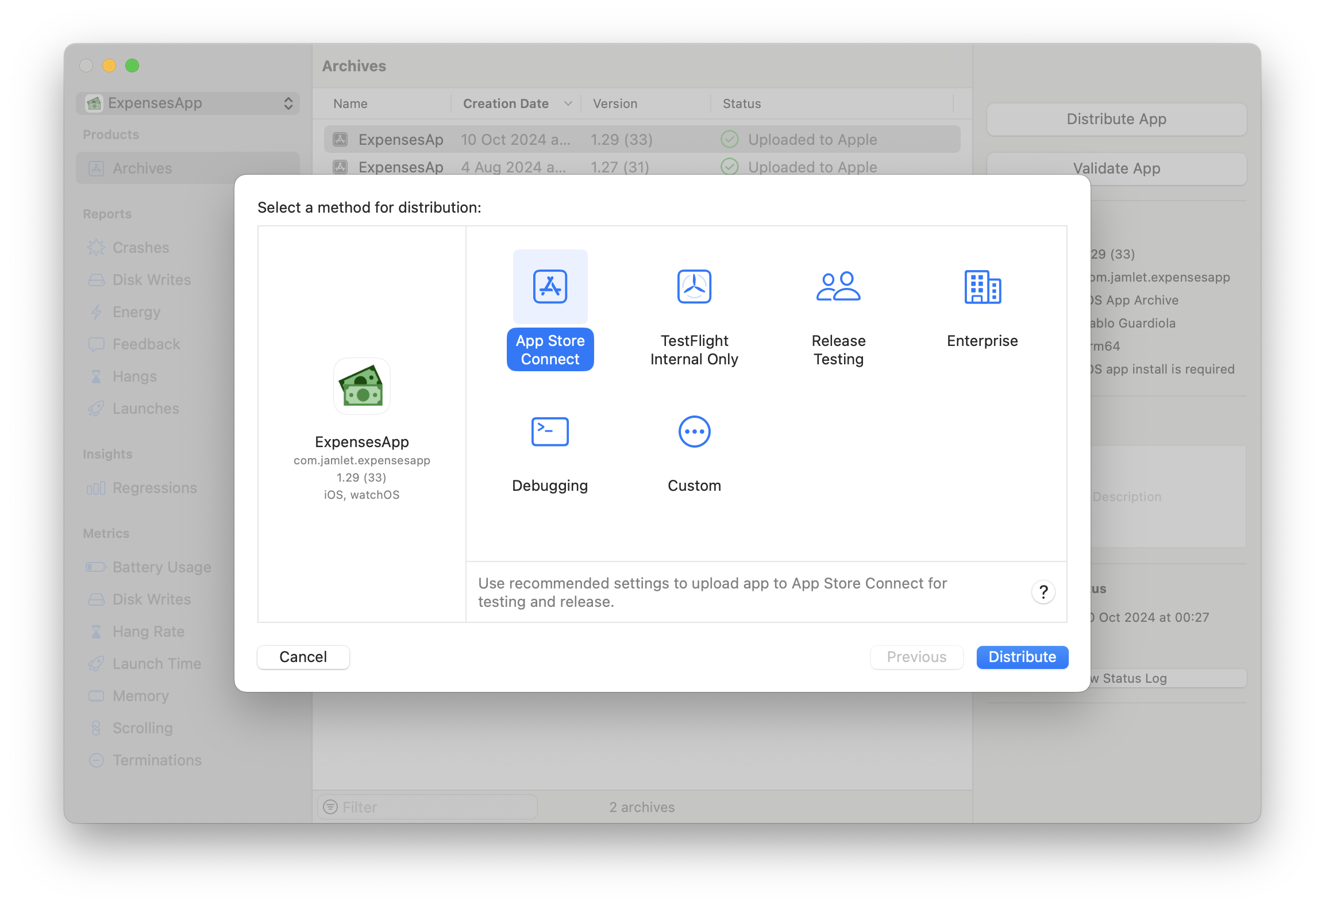1325x908 pixels.
Task: Click the Regressions bar chart icon
Action: coord(96,488)
